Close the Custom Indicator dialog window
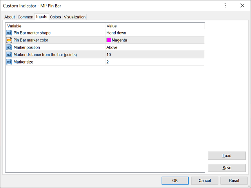This screenshot has width=251, height=188. pos(242,6)
